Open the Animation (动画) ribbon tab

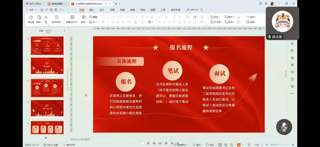pyautogui.click(x=122, y=10)
